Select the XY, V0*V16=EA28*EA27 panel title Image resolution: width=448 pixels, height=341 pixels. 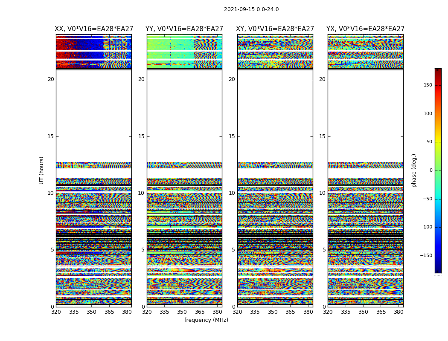(275, 29)
